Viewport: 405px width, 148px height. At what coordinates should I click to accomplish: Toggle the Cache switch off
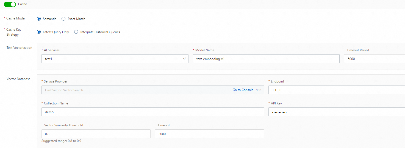pyautogui.click(x=10, y=4)
